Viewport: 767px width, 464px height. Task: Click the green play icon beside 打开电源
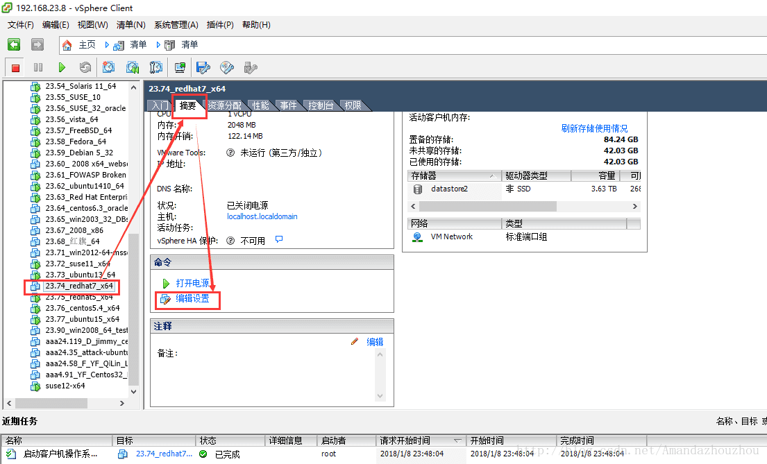(x=166, y=283)
